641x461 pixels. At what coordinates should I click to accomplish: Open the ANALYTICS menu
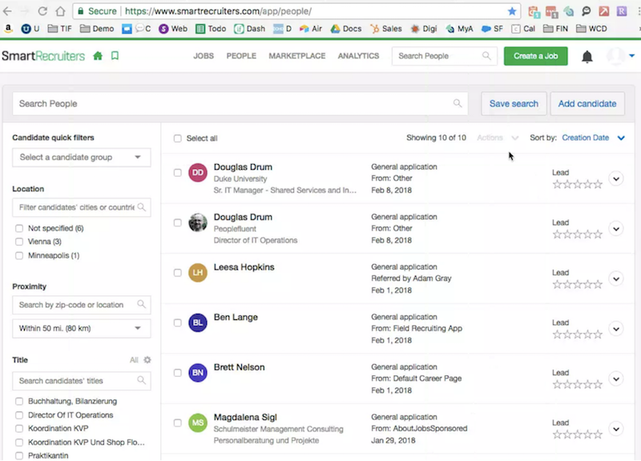pos(358,56)
